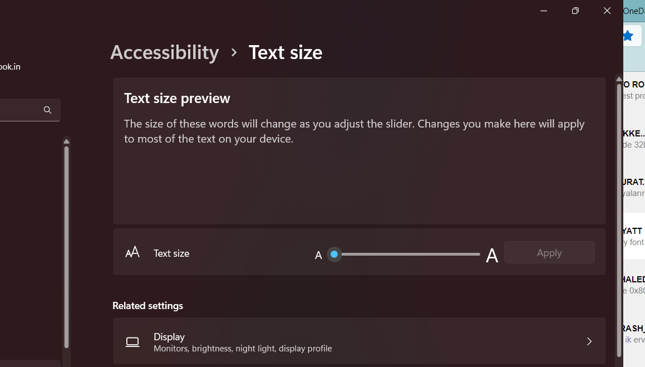Open Display related settings row
Image resolution: width=645 pixels, height=367 pixels.
click(359, 342)
